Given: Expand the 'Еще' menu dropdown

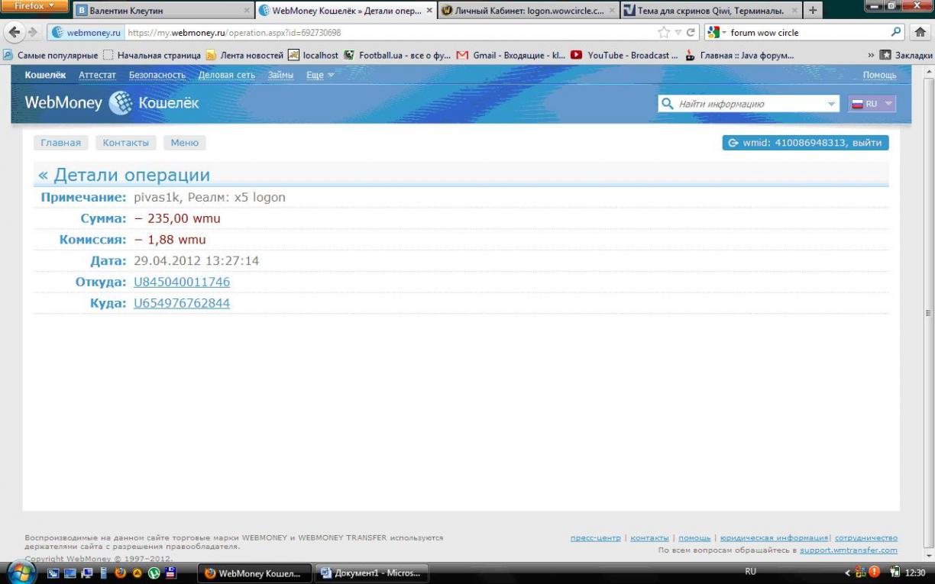Looking at the screenshot, I should [x=320, y=75].
